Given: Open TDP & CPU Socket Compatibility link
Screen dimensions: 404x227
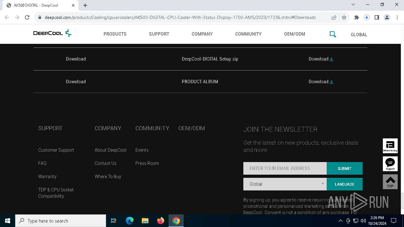Looking at the screenshot, I should point(56,193).
